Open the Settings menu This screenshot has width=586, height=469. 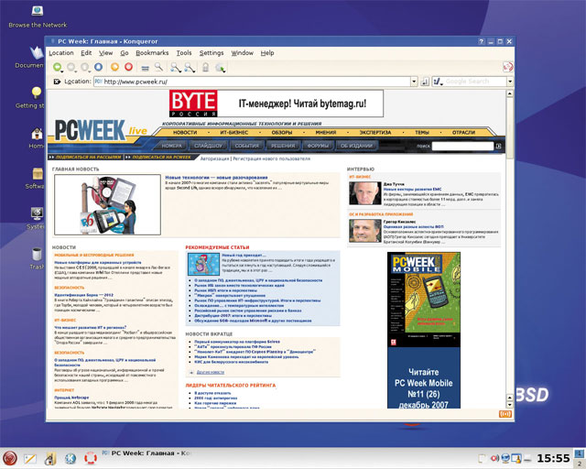point(212,53)
